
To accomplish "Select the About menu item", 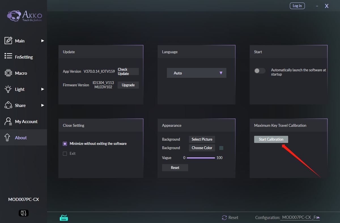I will point(21,138).
